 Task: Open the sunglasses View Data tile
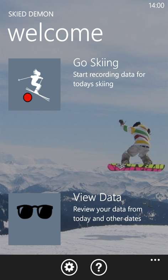coord(35,219)
